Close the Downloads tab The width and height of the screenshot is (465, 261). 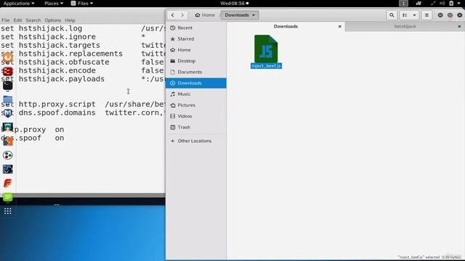point(340,26)
